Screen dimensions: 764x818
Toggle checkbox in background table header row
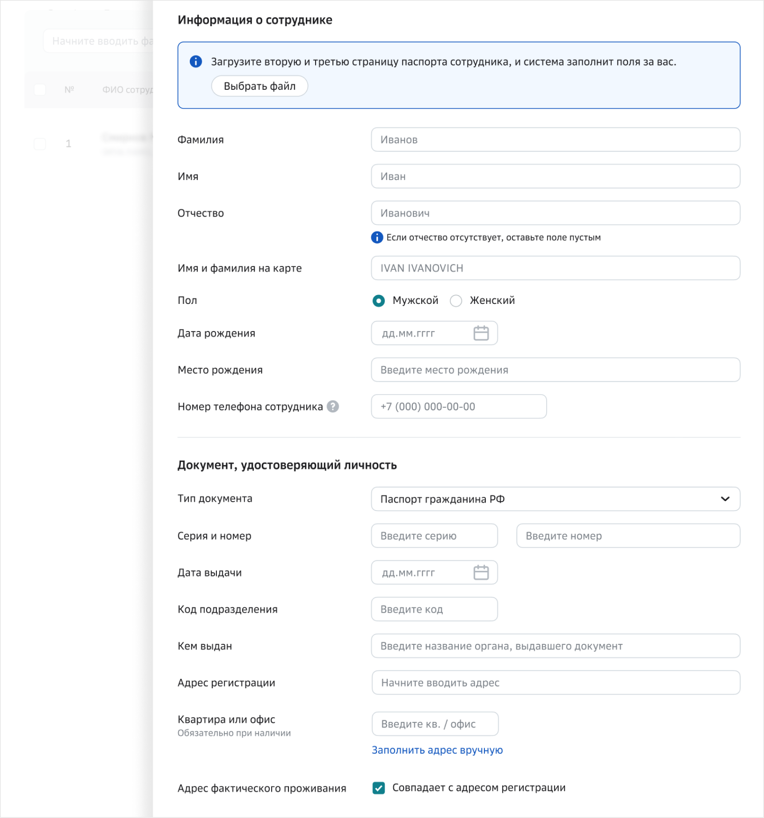40,90
